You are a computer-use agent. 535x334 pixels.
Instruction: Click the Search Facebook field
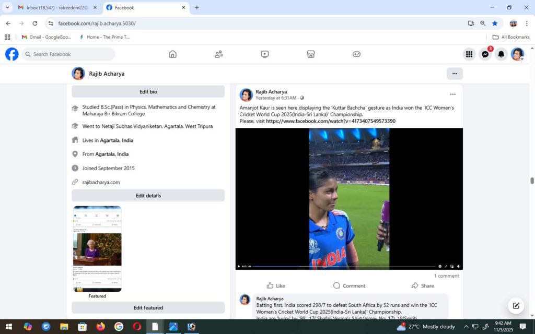point(71,54)
